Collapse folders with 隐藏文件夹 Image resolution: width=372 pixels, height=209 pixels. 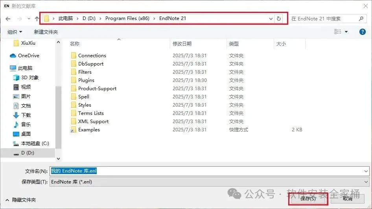point(20,200)
